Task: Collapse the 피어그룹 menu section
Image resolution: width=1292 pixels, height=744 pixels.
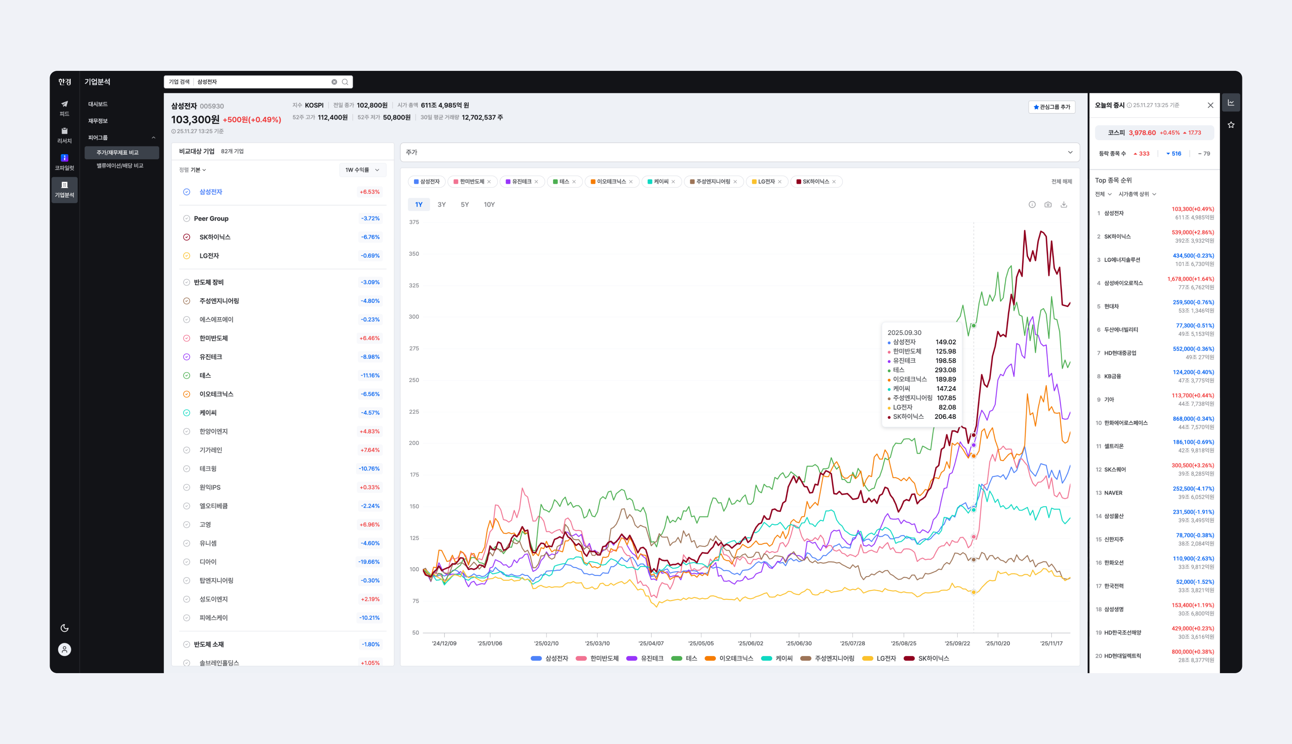Action: point(153,137)
